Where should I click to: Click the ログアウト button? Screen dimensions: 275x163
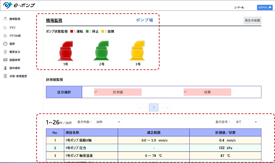coord(265,8)
